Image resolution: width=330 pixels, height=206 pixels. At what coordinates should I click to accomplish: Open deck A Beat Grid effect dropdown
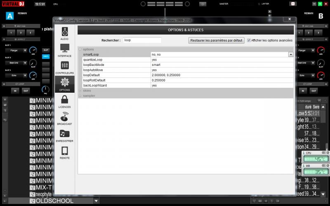click(25, 63)
